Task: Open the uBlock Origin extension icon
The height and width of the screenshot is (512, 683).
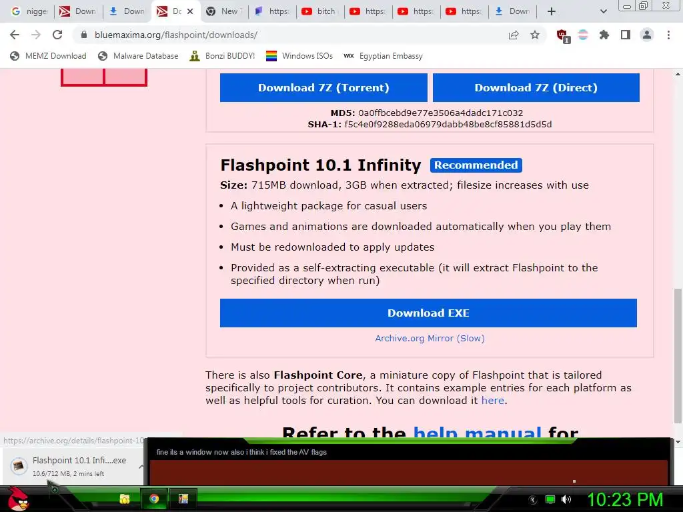Action: point(563,36)
